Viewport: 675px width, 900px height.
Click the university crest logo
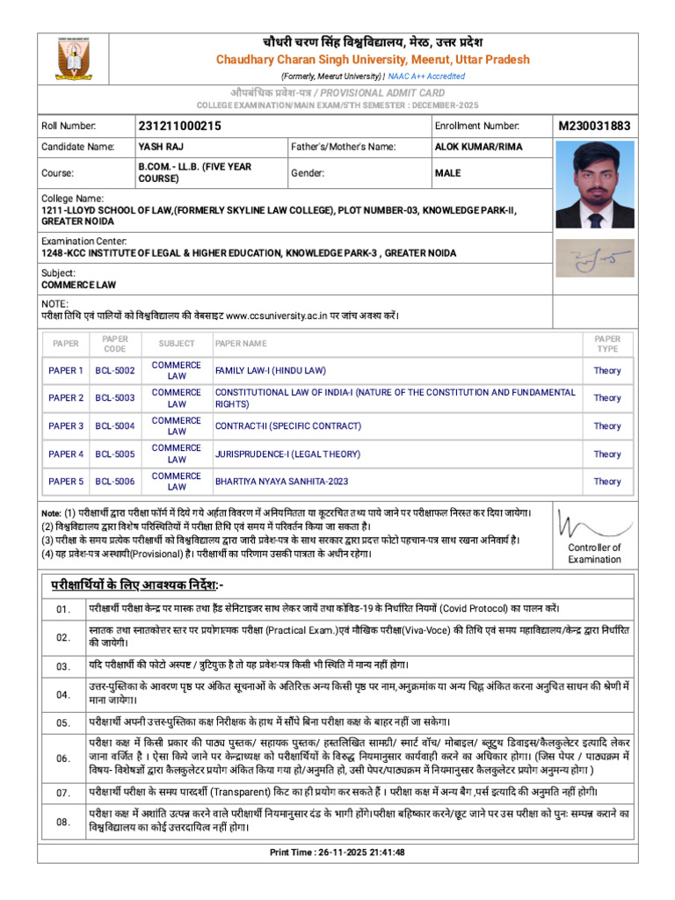tap(74, 59)
